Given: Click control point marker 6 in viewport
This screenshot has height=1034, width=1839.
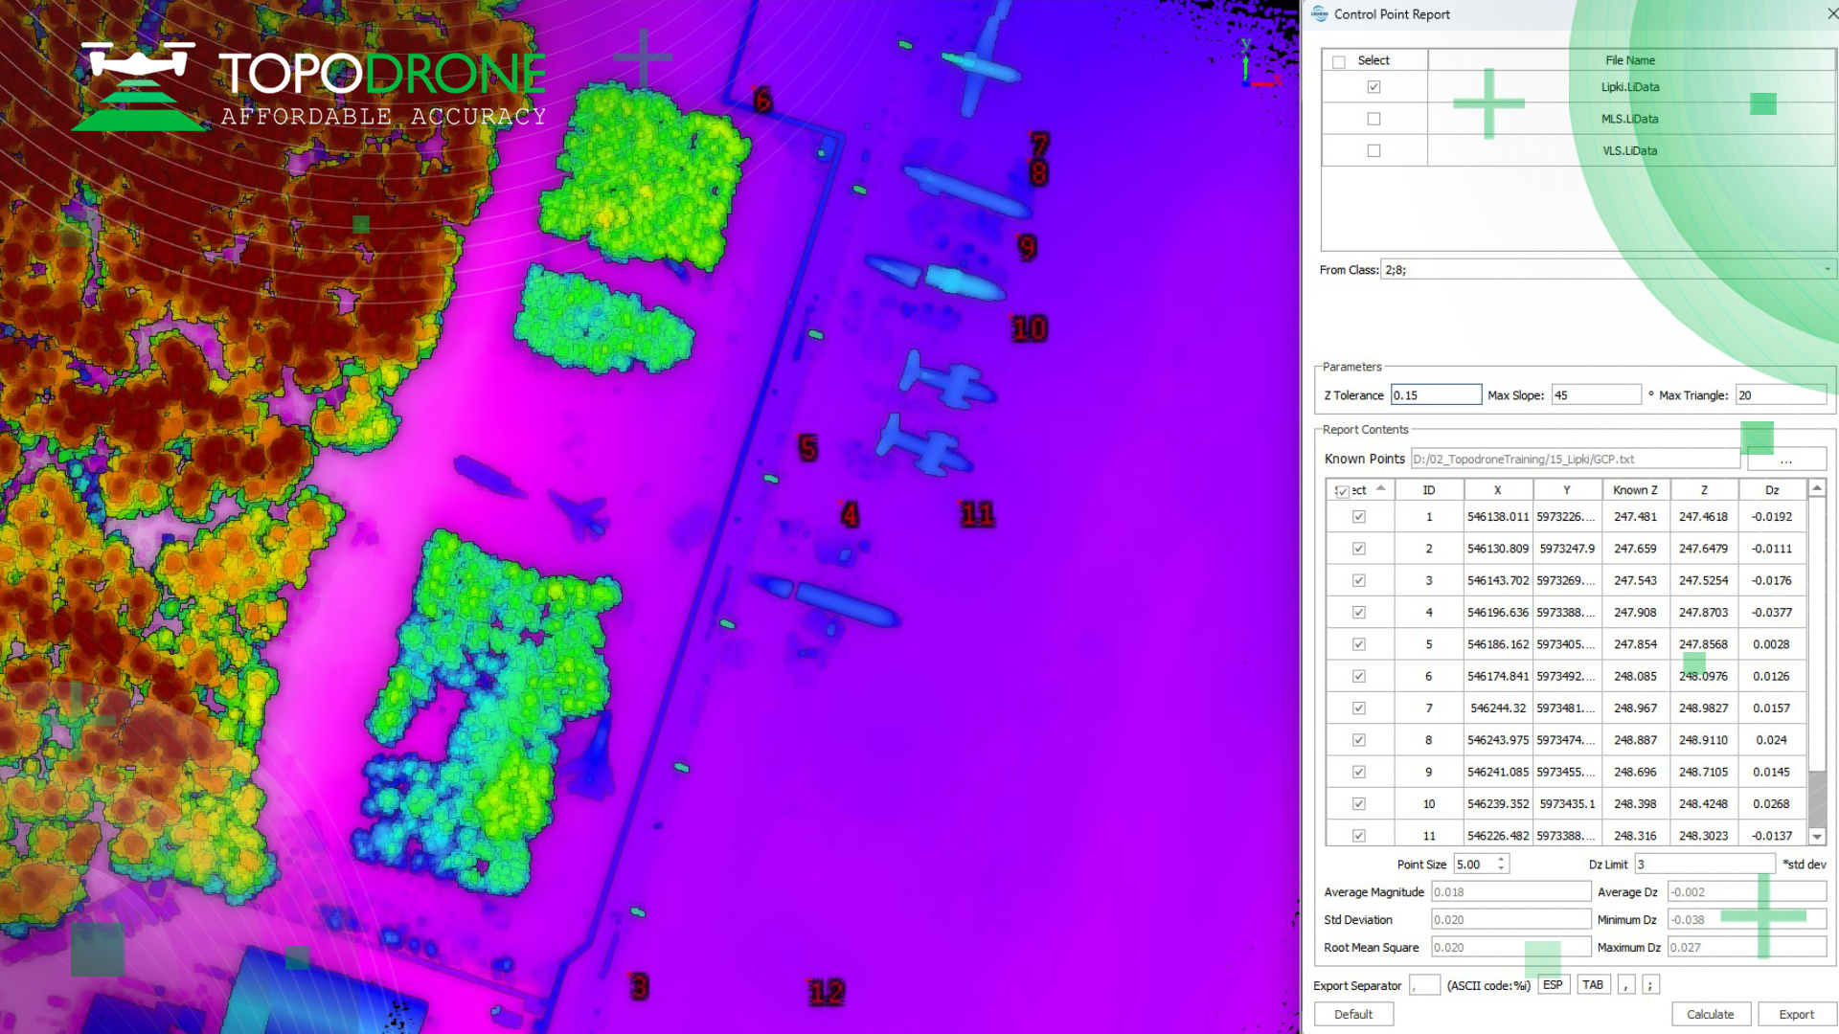Looking at the screenshot, I should click(762, 100).
